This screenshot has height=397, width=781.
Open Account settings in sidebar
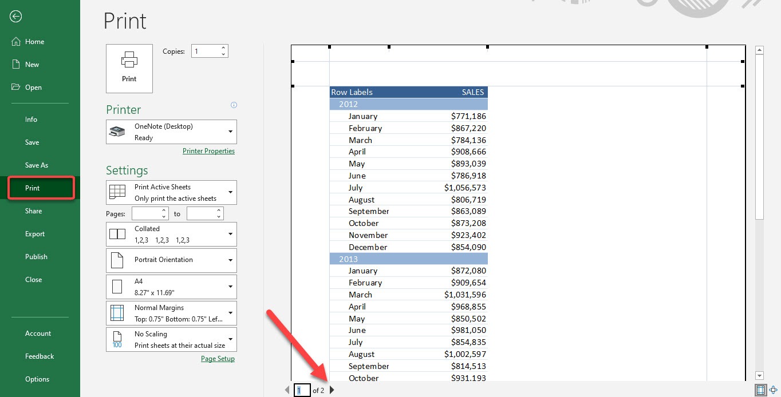coord(38,334)
